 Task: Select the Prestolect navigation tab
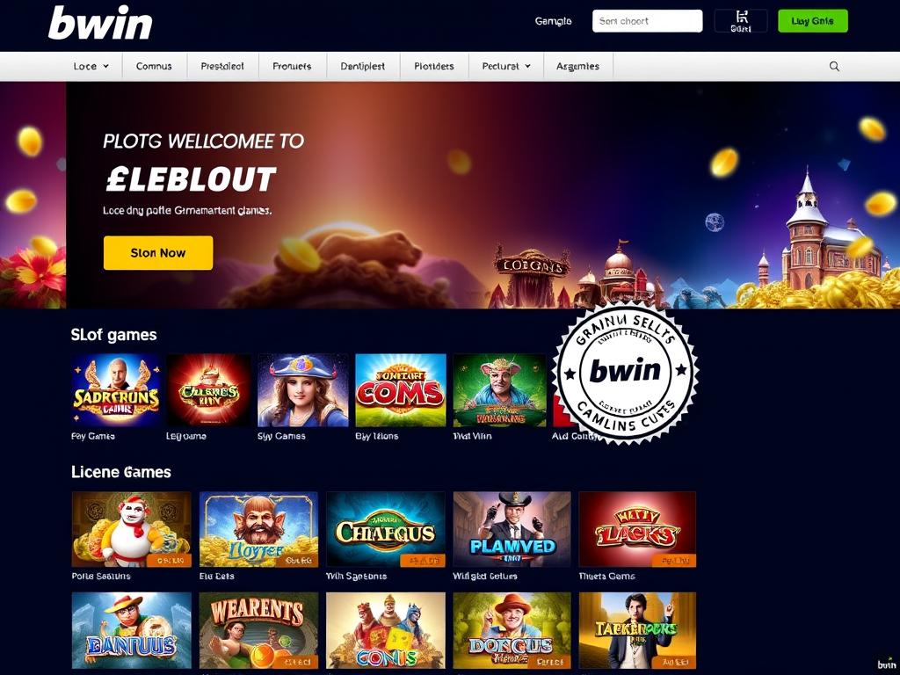coord(222,66)
